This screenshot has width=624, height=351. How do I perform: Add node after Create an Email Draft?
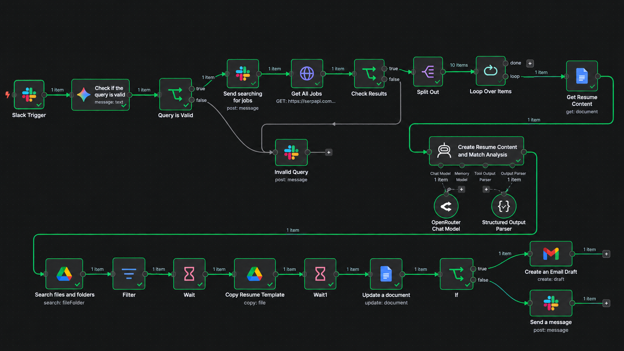(x=606, y=254)
